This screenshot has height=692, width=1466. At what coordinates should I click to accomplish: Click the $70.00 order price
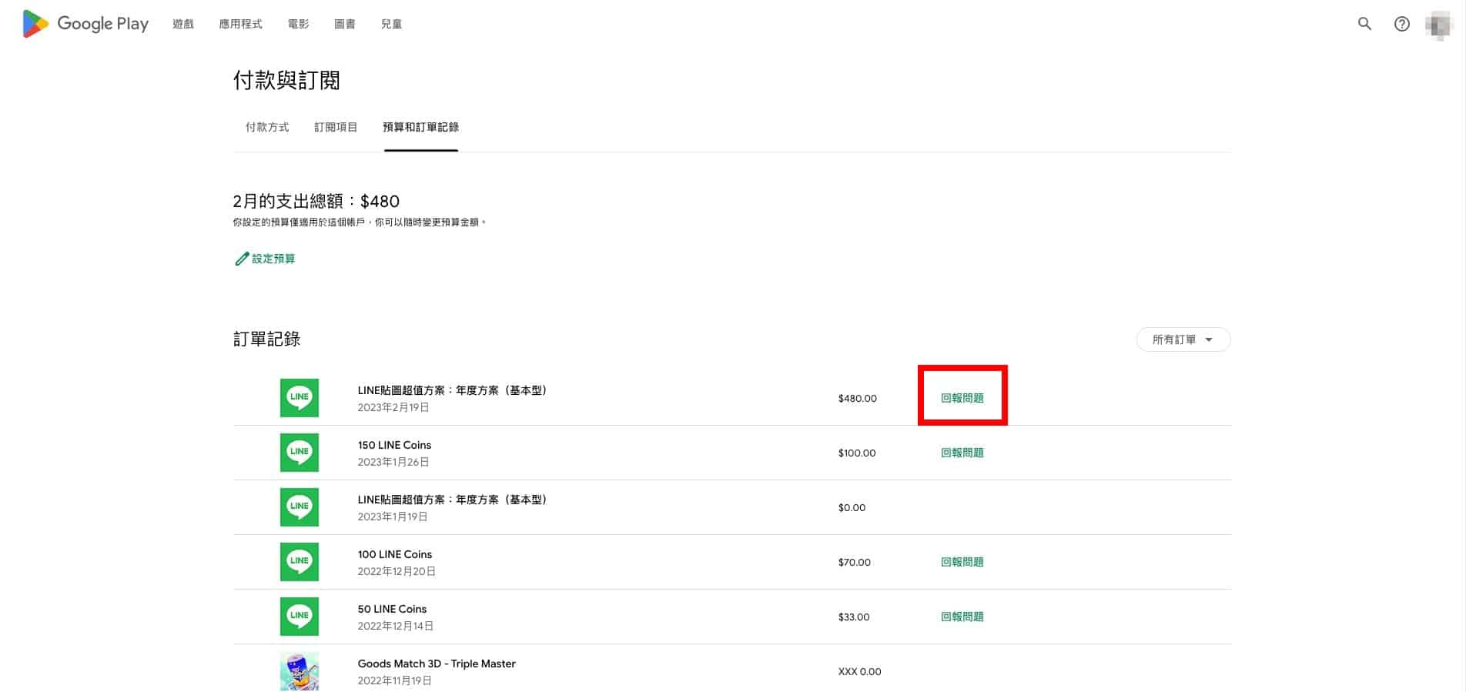855,562
